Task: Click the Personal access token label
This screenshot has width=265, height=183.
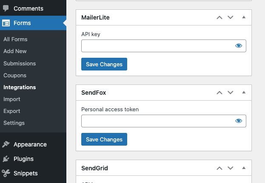Action: tap(110, 109)
